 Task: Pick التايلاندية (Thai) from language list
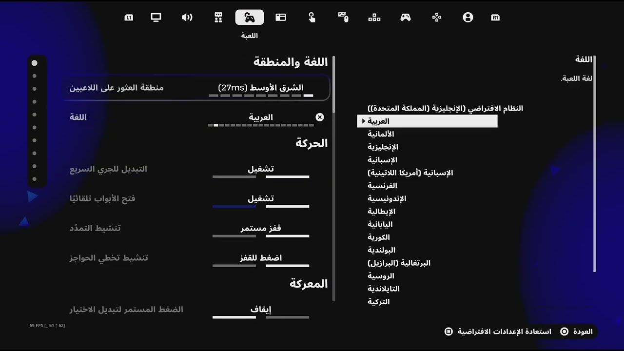383,289
